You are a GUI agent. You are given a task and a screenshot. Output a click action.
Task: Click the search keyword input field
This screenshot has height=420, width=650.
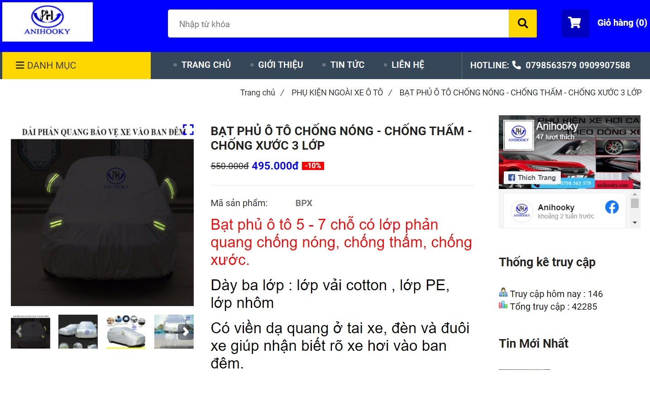(x=338, y=24)
